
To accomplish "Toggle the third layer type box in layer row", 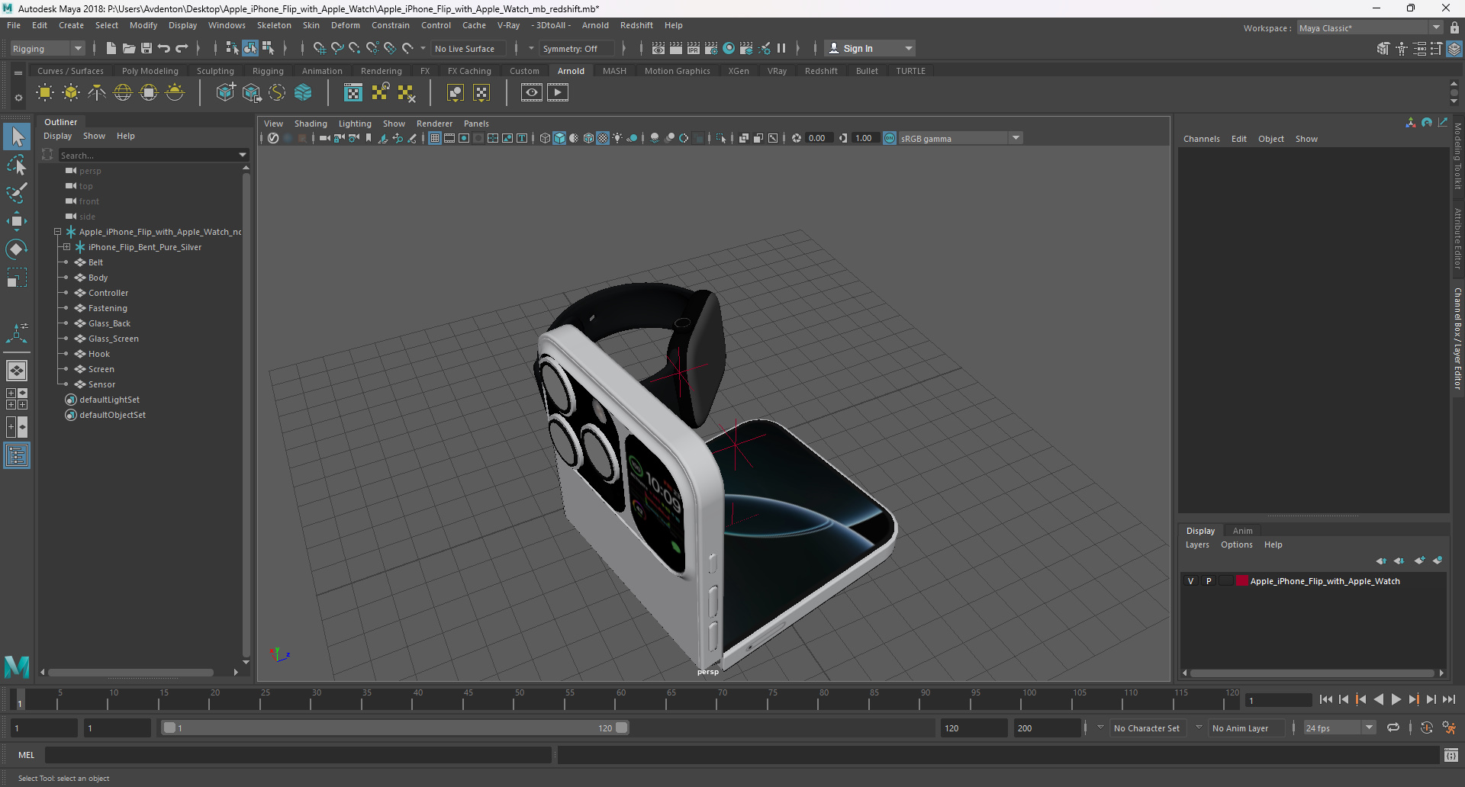I will click(x=1226, y=581).
